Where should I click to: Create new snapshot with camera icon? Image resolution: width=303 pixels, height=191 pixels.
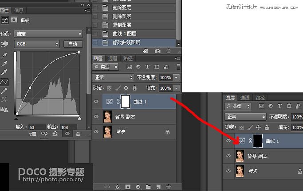point(158,51)
